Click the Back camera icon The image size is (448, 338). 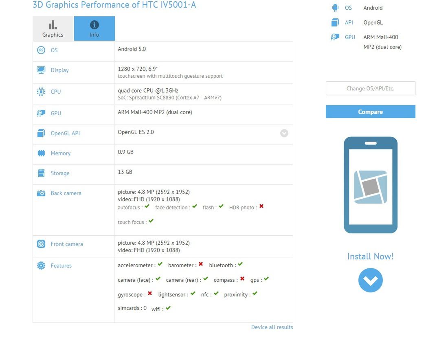click(x=41, y=193)
